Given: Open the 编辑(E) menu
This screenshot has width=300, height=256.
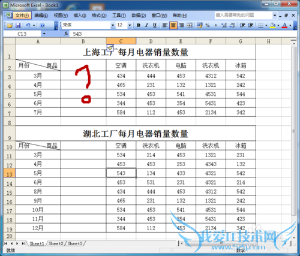Looking at the screenshot, I should (41, 16).
